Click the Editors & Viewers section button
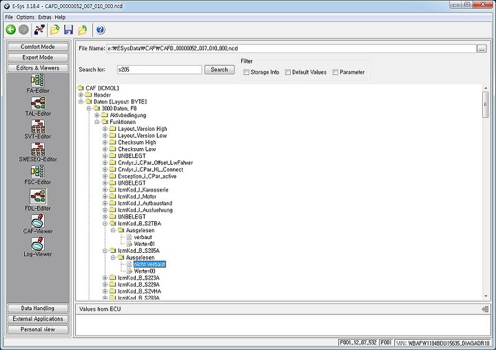 click(38, 68)
